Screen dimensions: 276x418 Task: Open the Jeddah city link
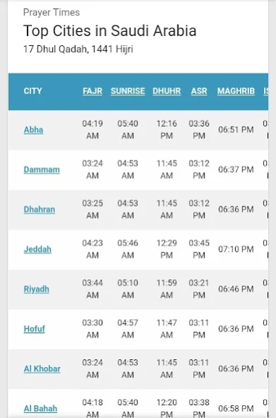(x=38, y=249)
